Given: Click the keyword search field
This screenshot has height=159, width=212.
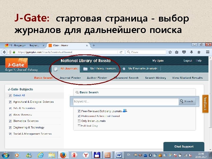Looking at the screenshot, I should pyautogui.click(x=126, y=101).
